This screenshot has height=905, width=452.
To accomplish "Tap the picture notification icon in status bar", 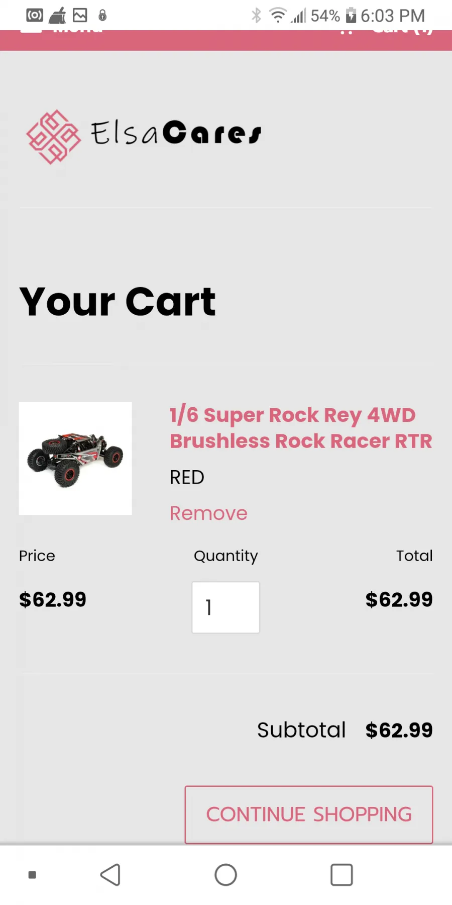I will (x=80, y=16).
